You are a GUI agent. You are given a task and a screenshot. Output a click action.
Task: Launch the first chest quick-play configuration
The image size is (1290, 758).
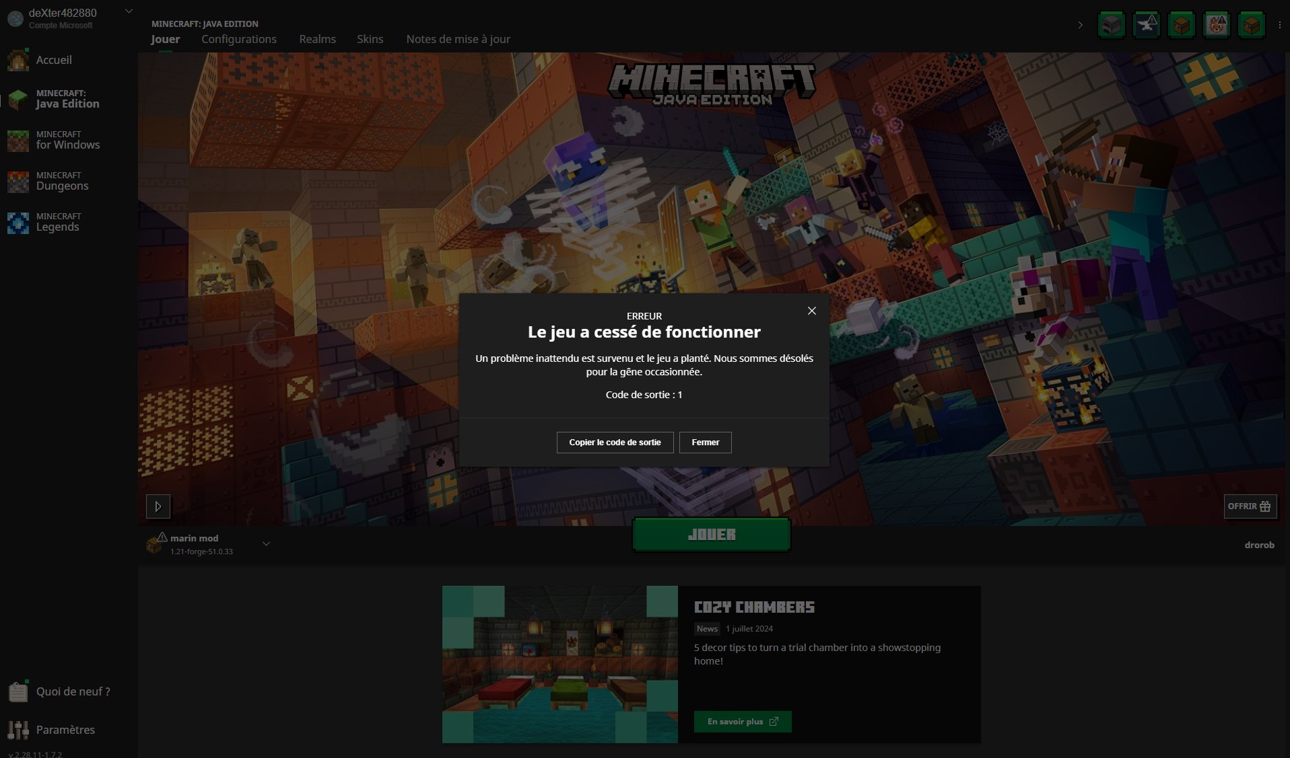tap(1182, 25)
